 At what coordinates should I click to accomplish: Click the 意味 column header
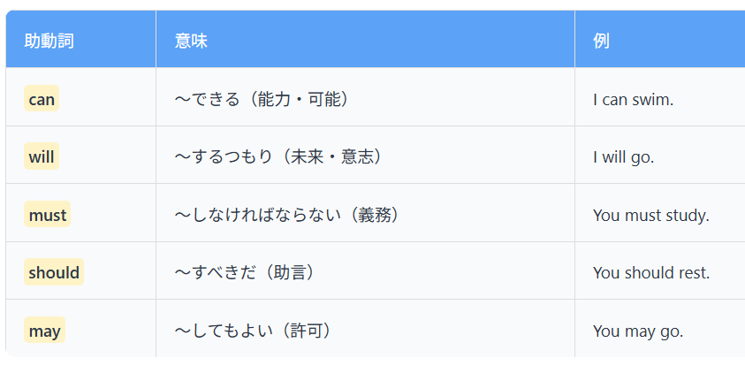[191, 41]
